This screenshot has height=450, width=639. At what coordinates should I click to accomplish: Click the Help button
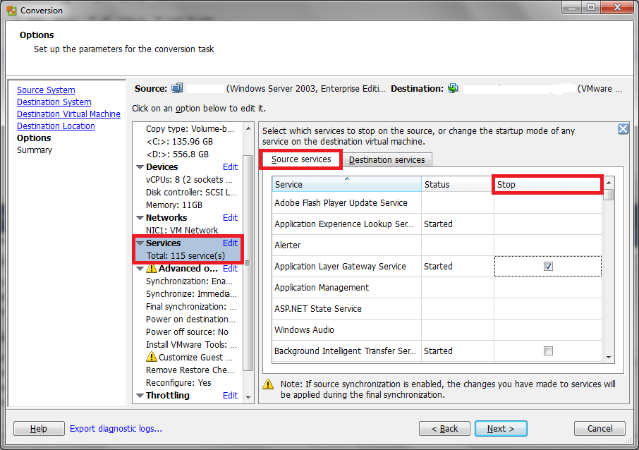39,428
